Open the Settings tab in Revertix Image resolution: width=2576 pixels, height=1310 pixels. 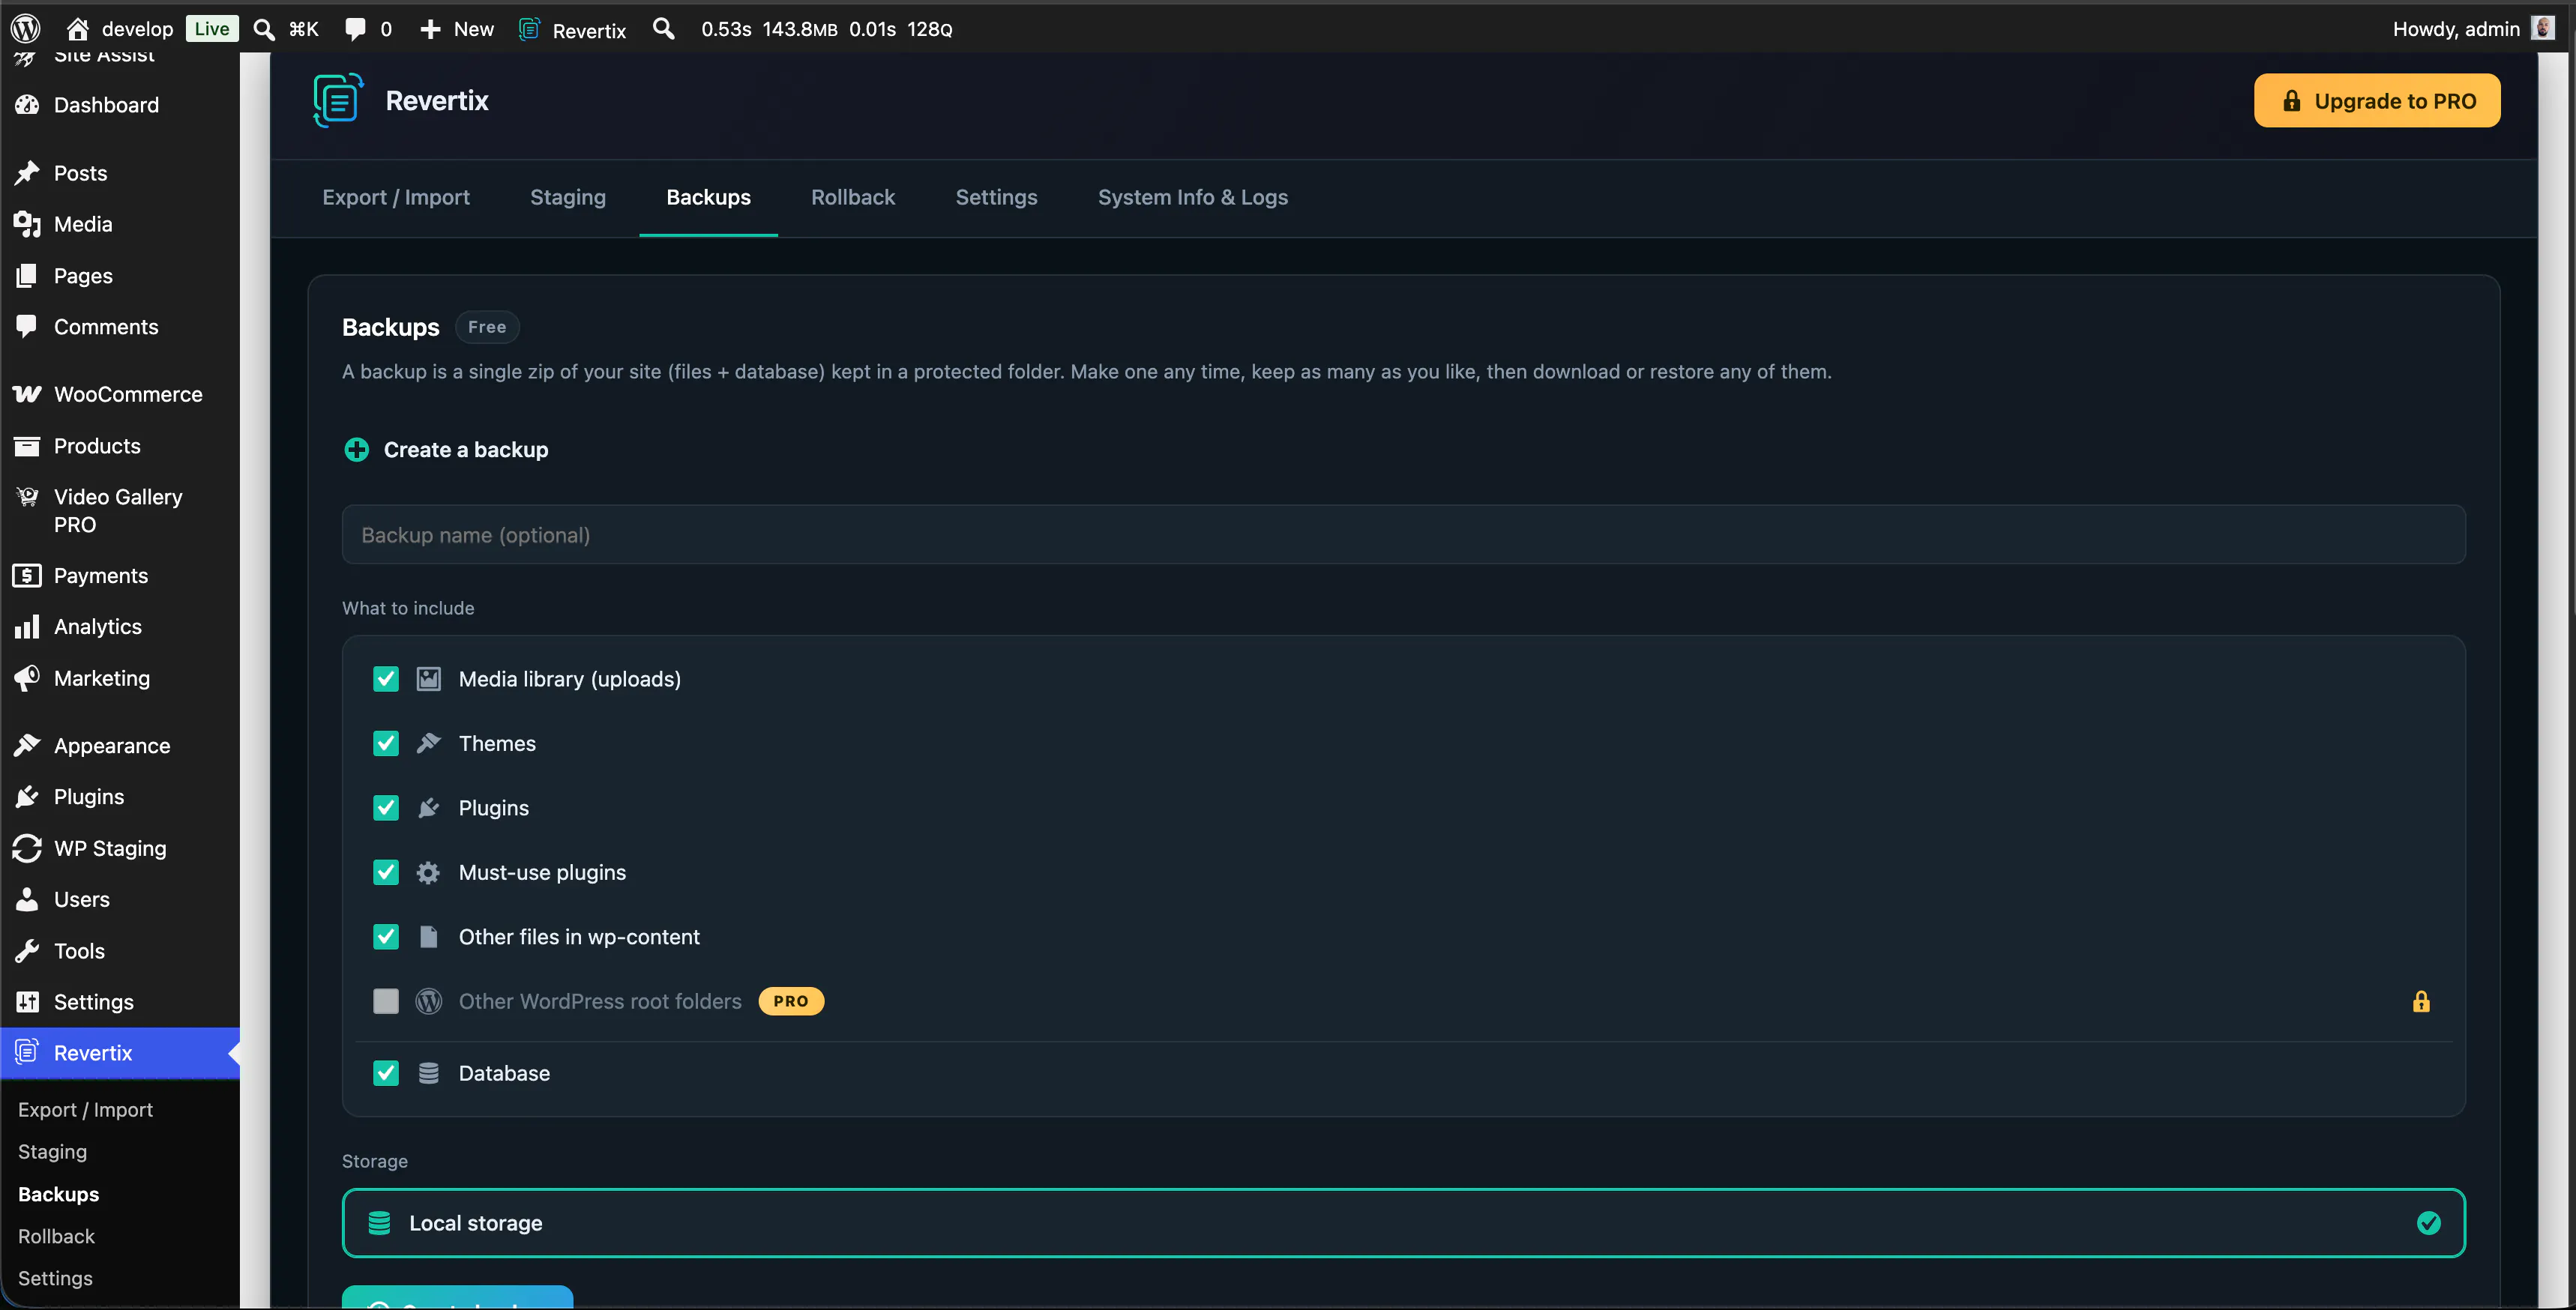click(x=996, y=197)
